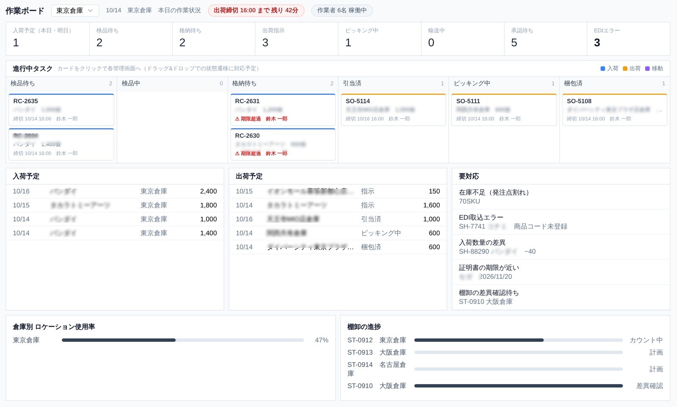Open the 格納待ち summary tile showing 2
This screenshot has height=407, width=677.
click(x=214, y=39)
